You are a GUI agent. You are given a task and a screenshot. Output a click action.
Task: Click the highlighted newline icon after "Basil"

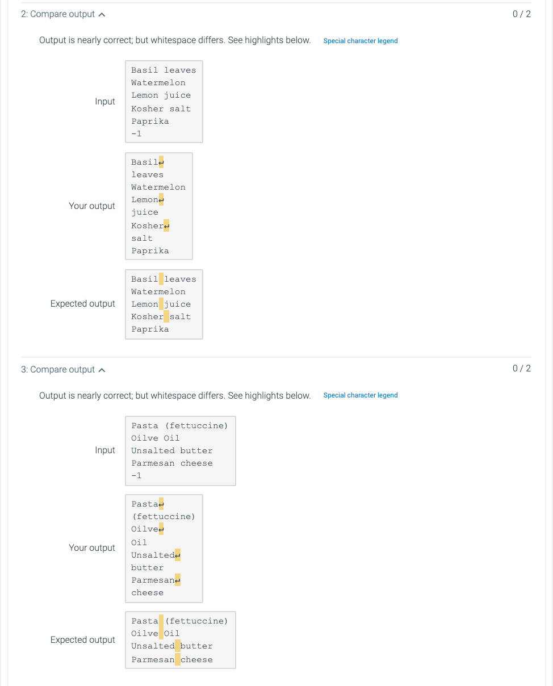click(162, 162)
